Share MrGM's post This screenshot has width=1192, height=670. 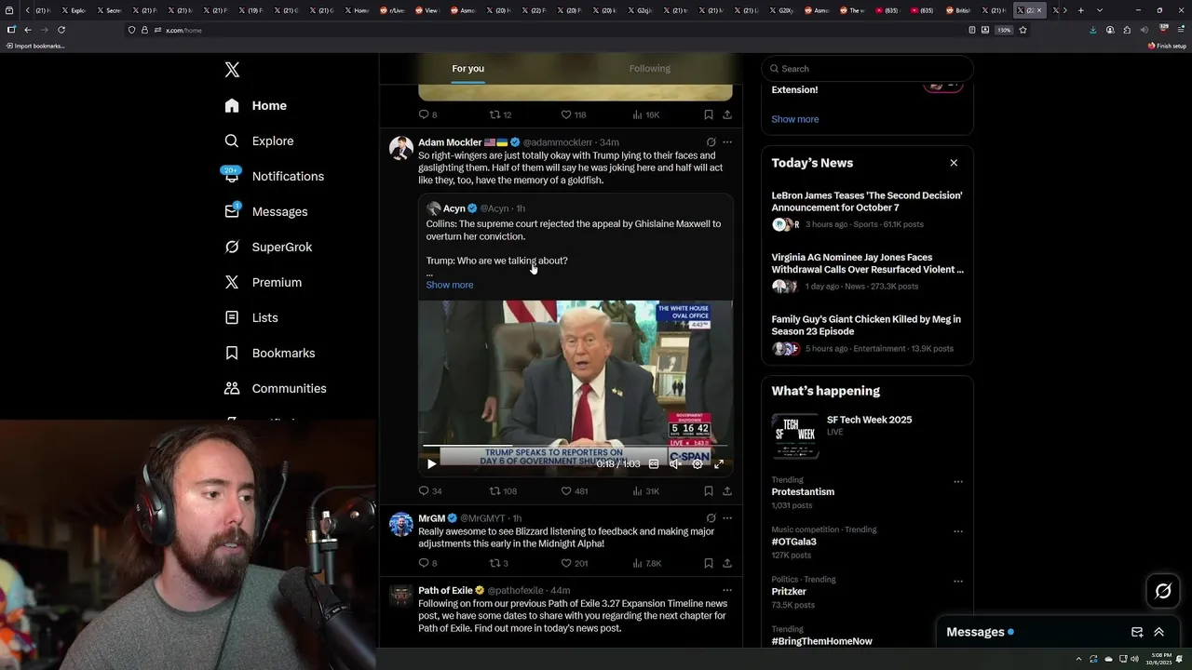pos(727,563)
